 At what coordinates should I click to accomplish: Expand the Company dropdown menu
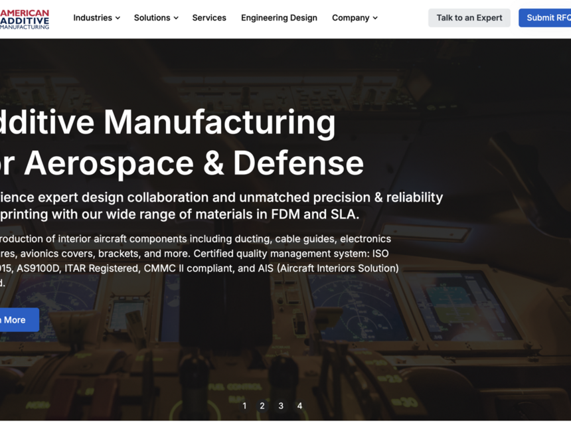tap(355, 18)
